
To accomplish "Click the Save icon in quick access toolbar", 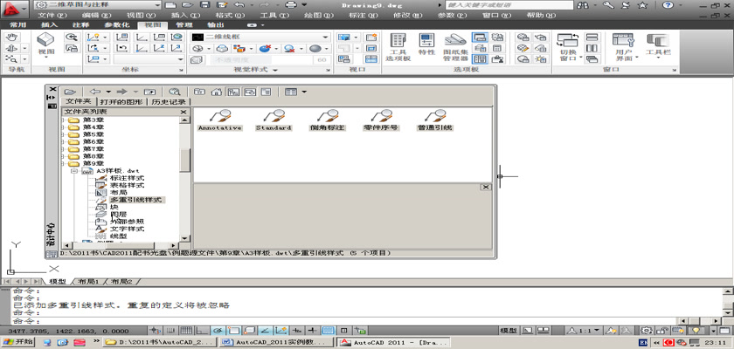I will (x=204, y=4).
